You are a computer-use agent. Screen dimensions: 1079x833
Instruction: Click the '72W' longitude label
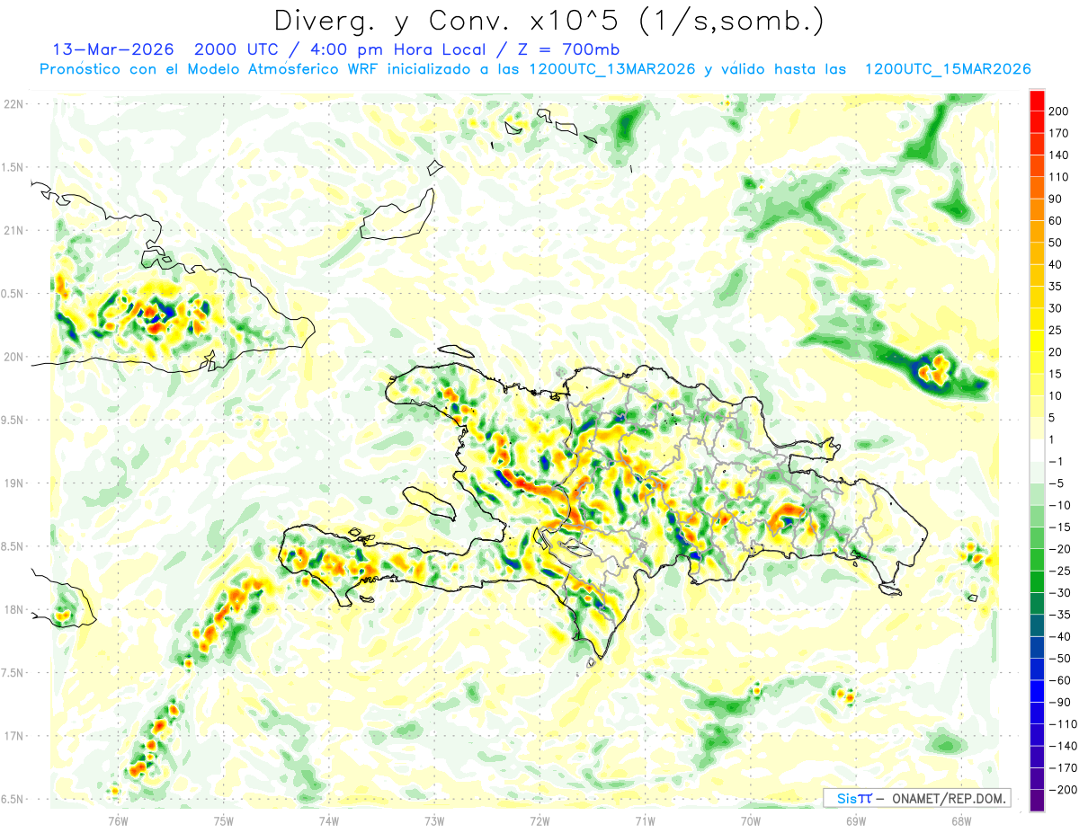[x=539, y=820]
